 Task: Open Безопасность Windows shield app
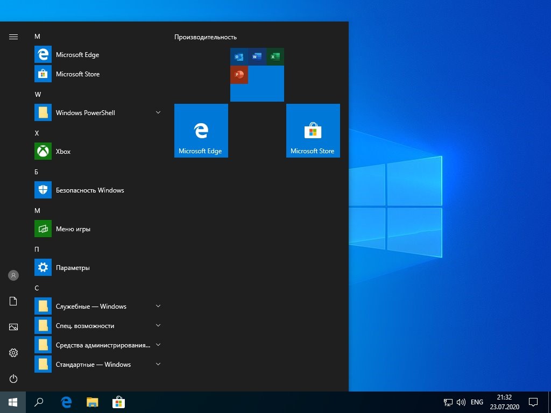point(98,190)
